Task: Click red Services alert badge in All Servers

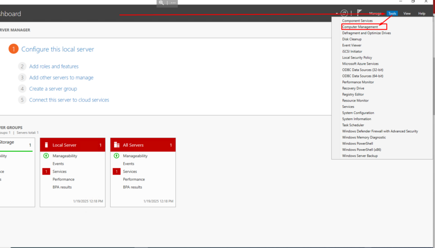Action: point(117,172)
